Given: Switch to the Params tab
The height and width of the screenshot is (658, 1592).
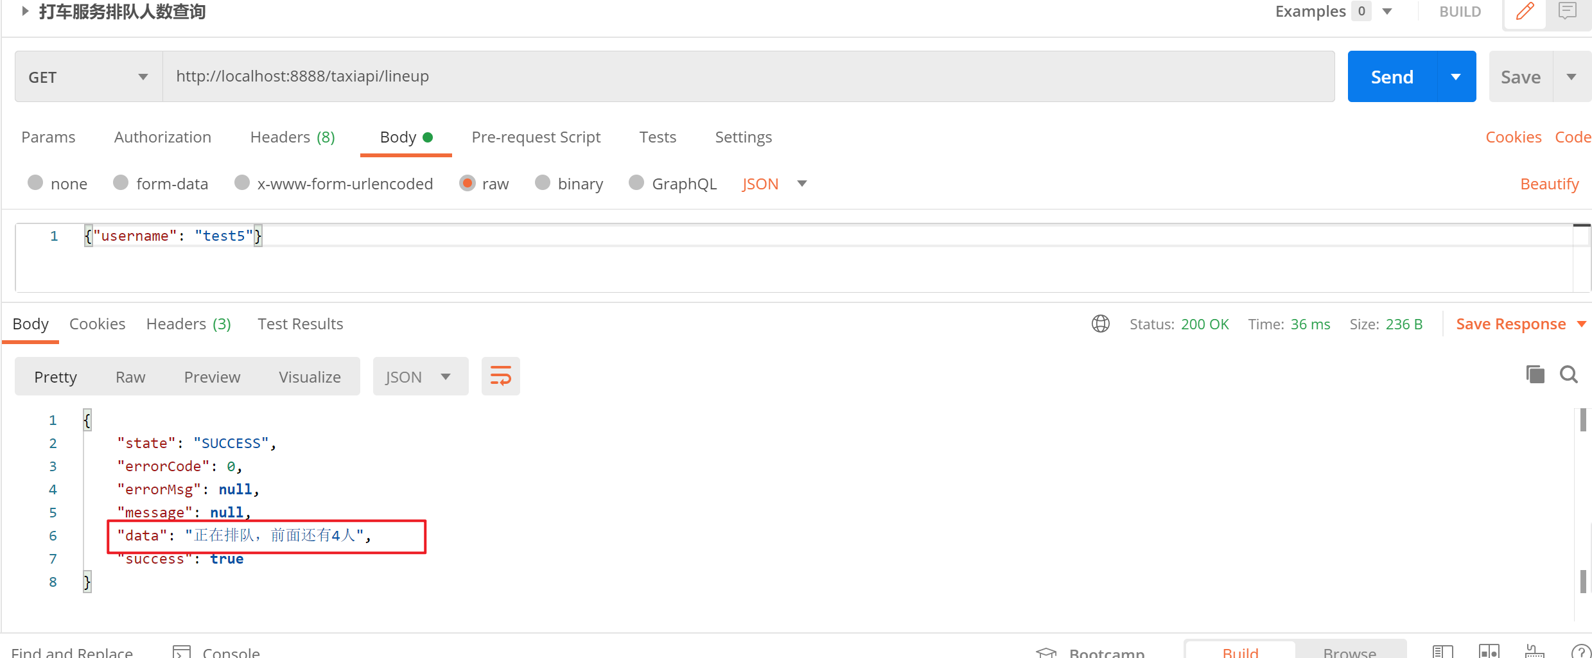Looking at the screenshot, I should (48, 137).
